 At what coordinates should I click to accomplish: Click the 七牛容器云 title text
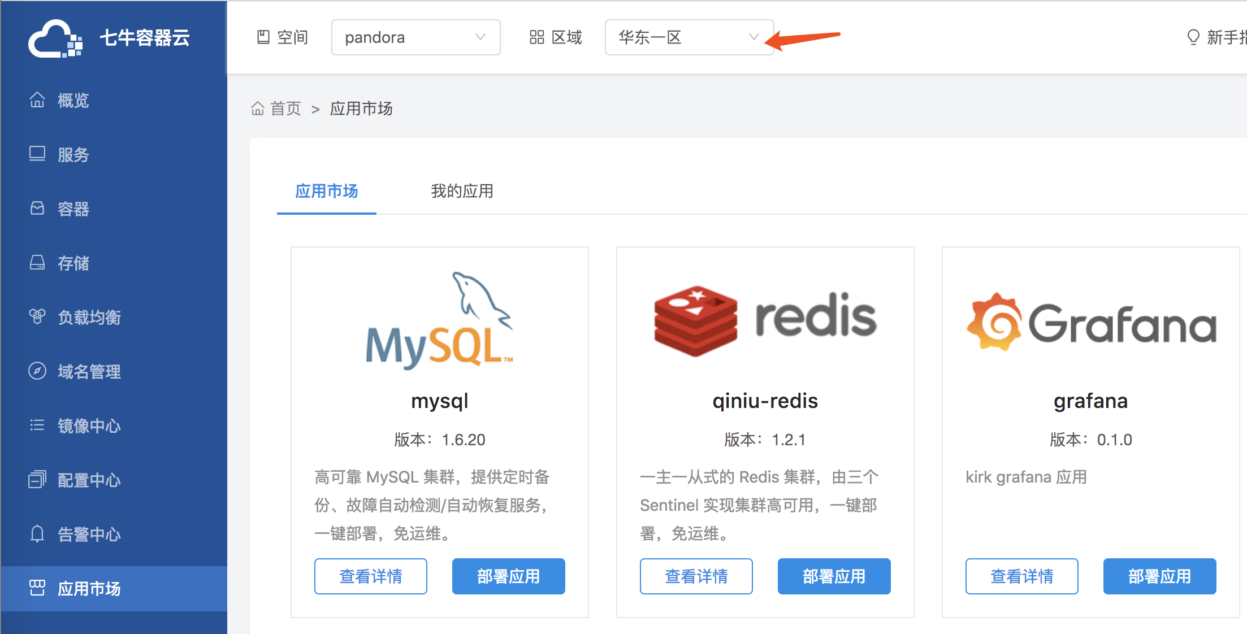click(x=145, y=38)
